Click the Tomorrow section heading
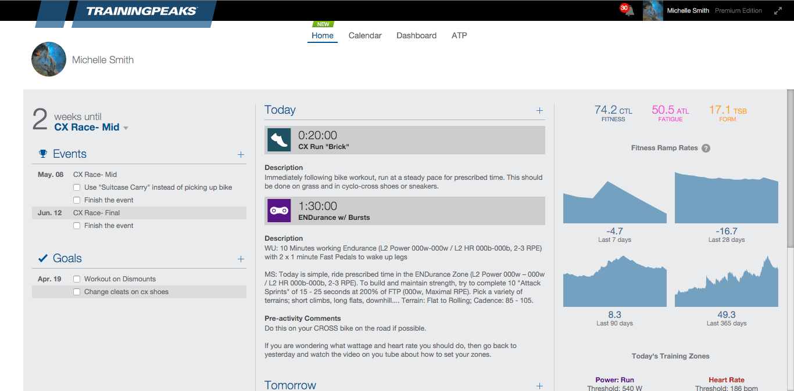The width and height of the screenshot is (794, 391). (x=290, y=385)
